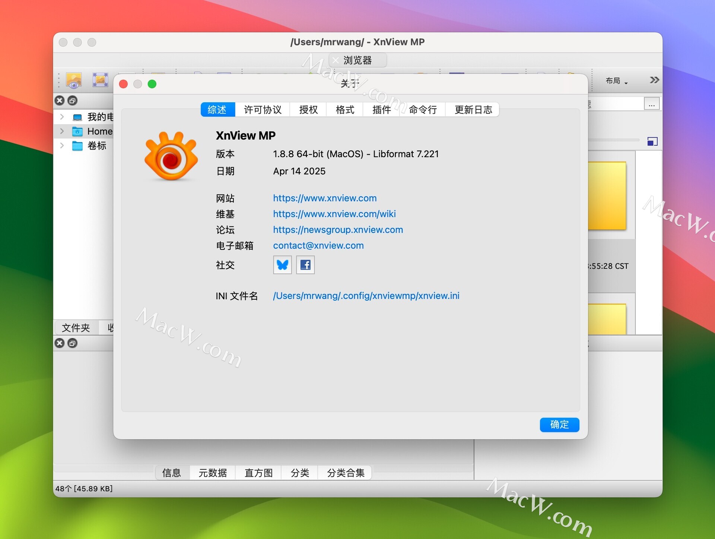
Task: Open the newsgroup.xnview.com forum link
Action: [x=338, y=230]
